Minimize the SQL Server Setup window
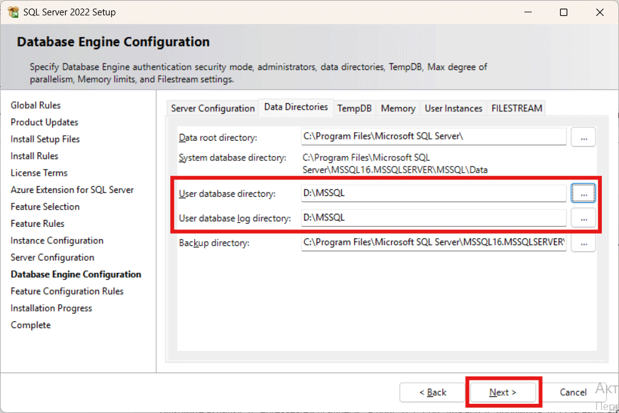This screenshot has width=619, height=413. coord(528,12)
